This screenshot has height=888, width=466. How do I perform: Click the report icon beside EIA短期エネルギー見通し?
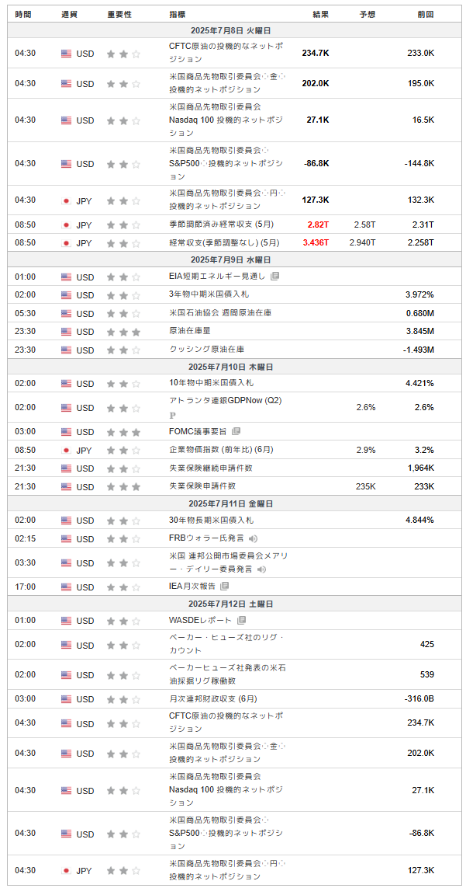tap(275, 277)
